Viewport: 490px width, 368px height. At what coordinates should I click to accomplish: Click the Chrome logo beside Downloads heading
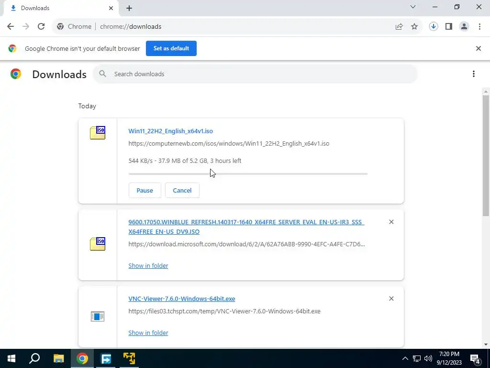(16, 74)
